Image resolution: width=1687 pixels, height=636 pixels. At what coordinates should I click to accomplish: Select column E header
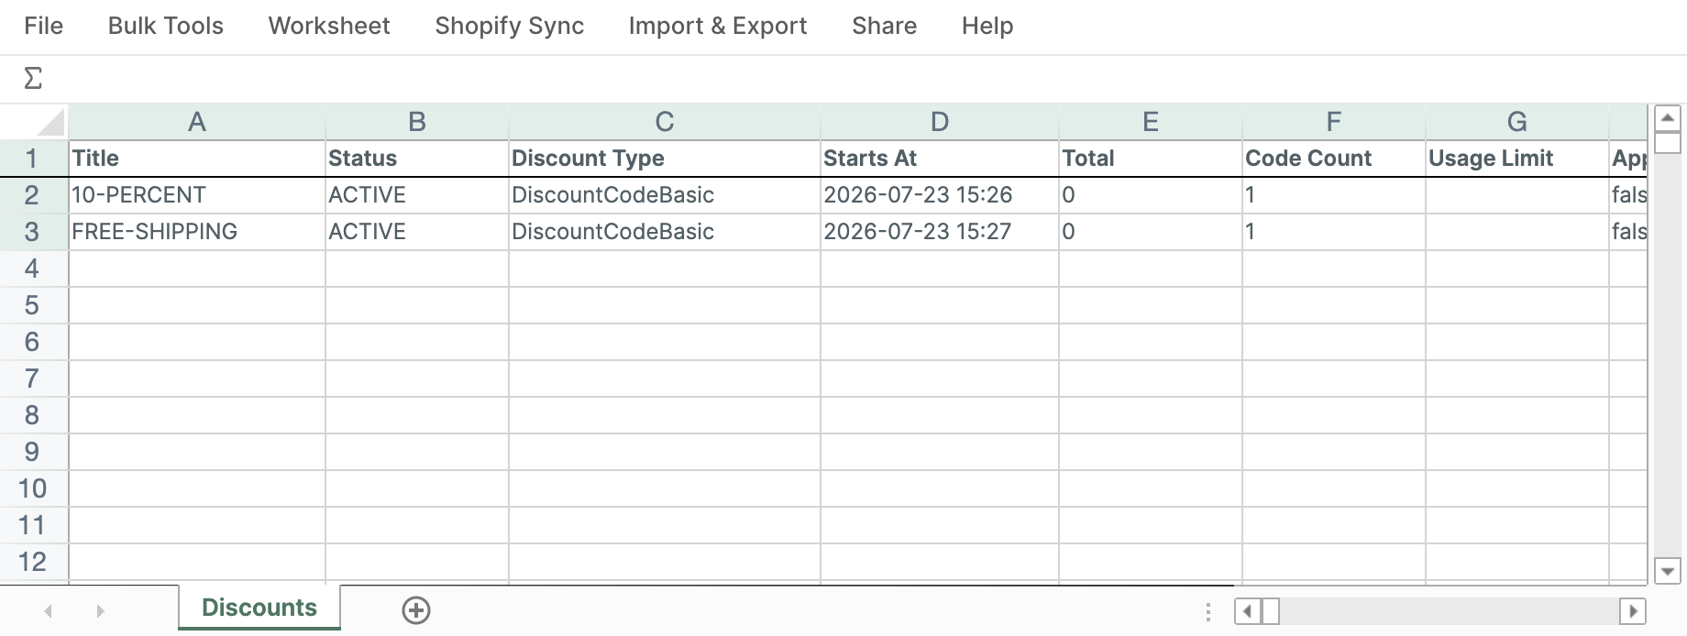pos(1151,122)
